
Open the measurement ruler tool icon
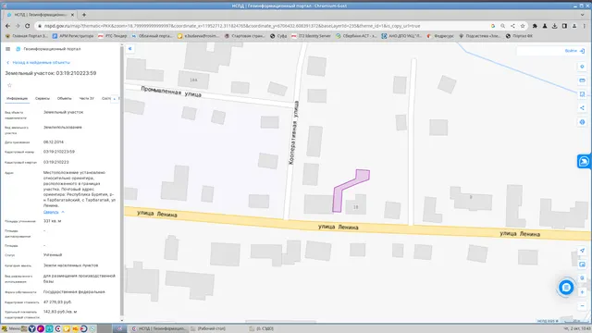[582, 80]
